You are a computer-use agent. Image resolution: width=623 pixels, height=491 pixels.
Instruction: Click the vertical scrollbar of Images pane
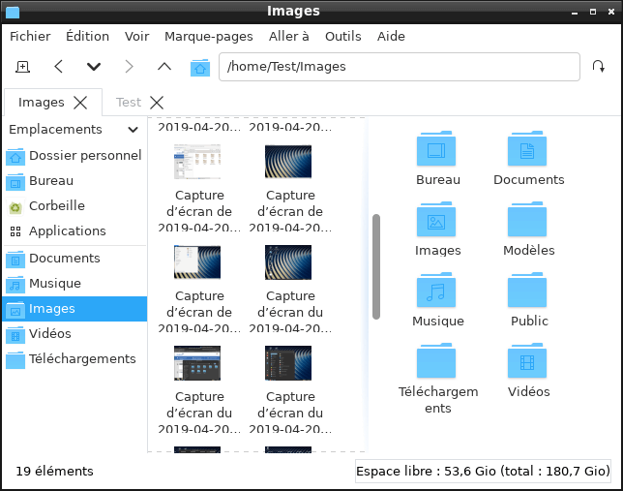pyautogui.click(x=376, y=266)
